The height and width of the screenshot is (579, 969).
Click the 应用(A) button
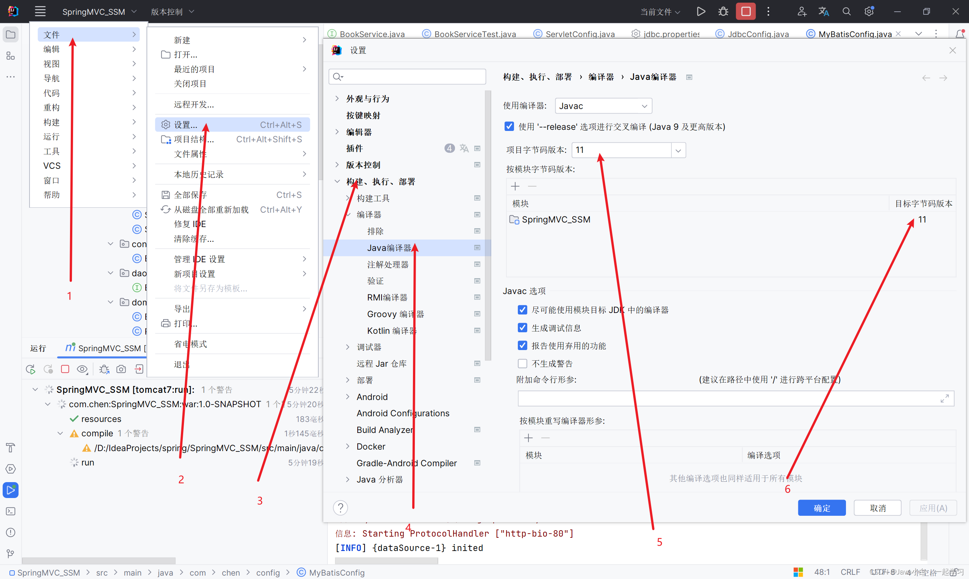(x=933, y=507)
